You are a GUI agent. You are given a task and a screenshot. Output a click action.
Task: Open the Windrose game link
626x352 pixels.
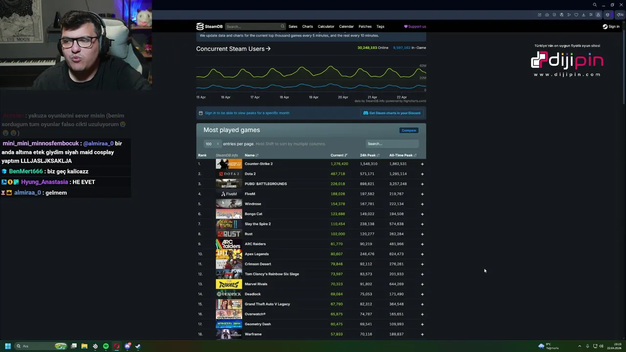coord(253,204)
